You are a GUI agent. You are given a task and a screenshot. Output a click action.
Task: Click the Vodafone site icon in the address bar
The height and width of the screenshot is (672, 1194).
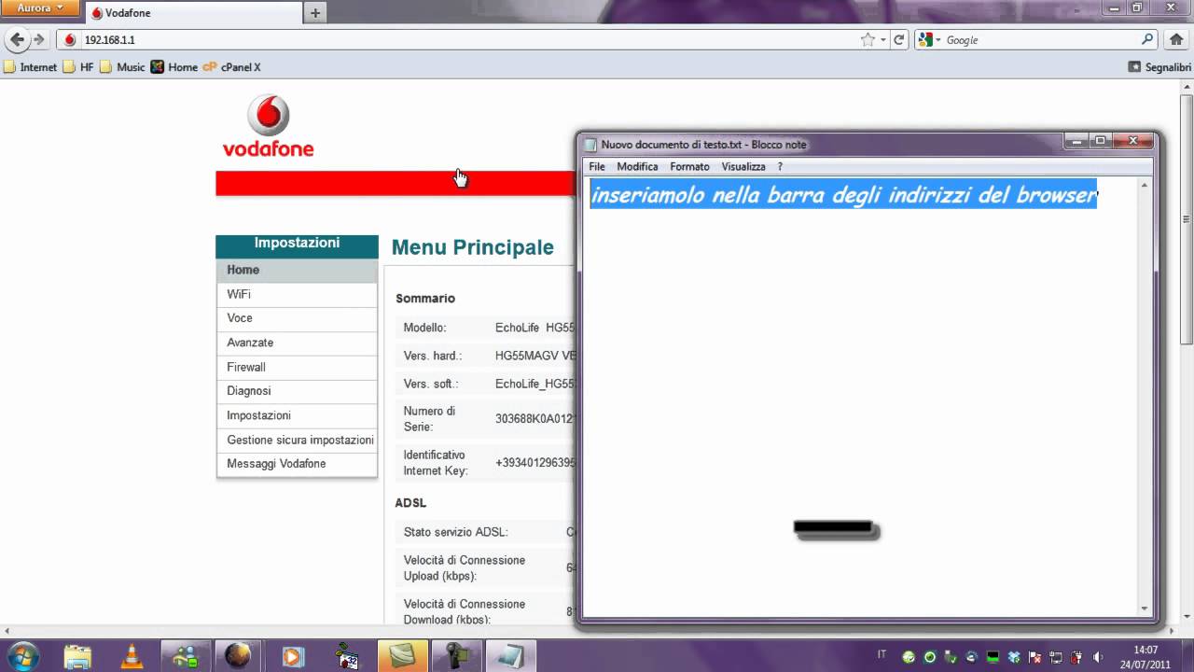[70, 40]
